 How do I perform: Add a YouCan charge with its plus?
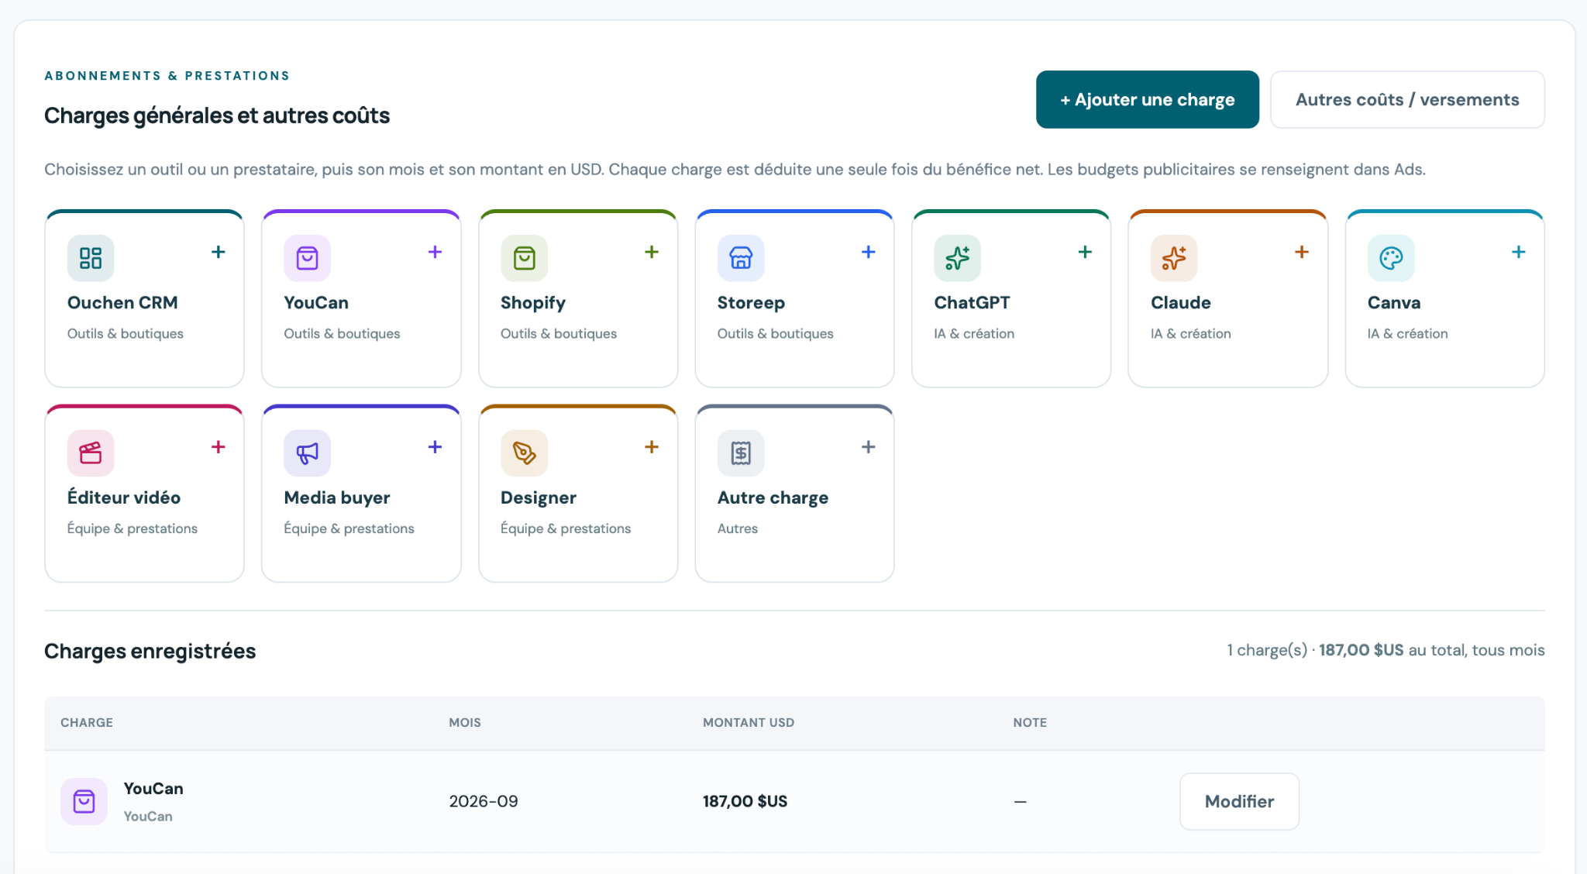[x=435, y=252]
